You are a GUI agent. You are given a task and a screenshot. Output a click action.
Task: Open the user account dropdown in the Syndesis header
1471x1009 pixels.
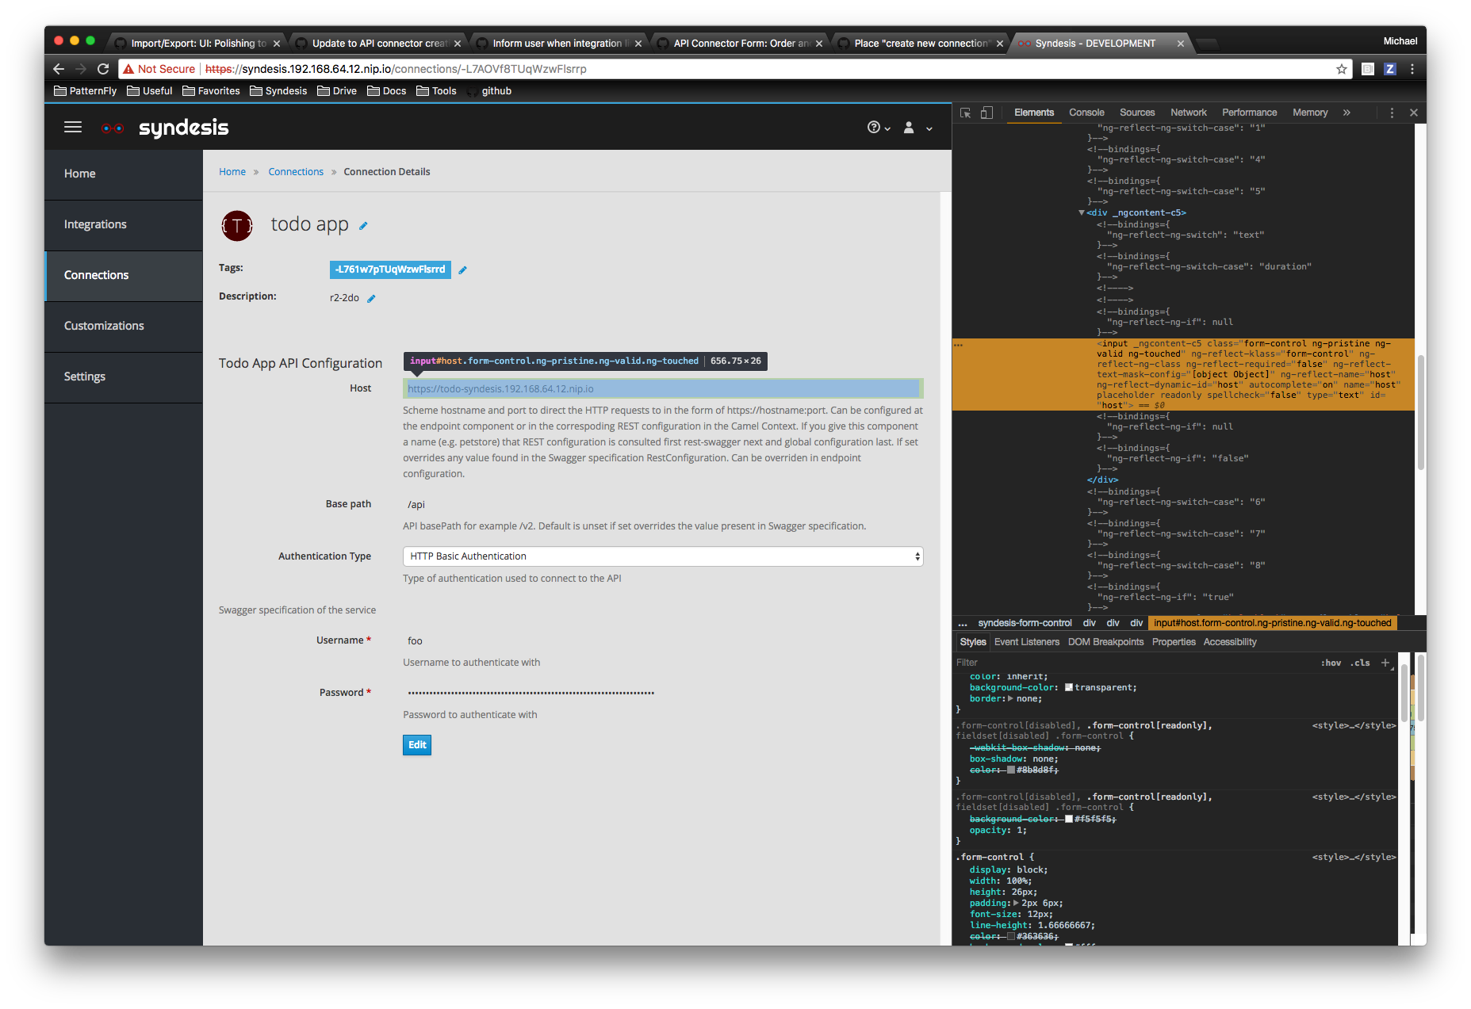pyautogui.click(x=918, y=128)
